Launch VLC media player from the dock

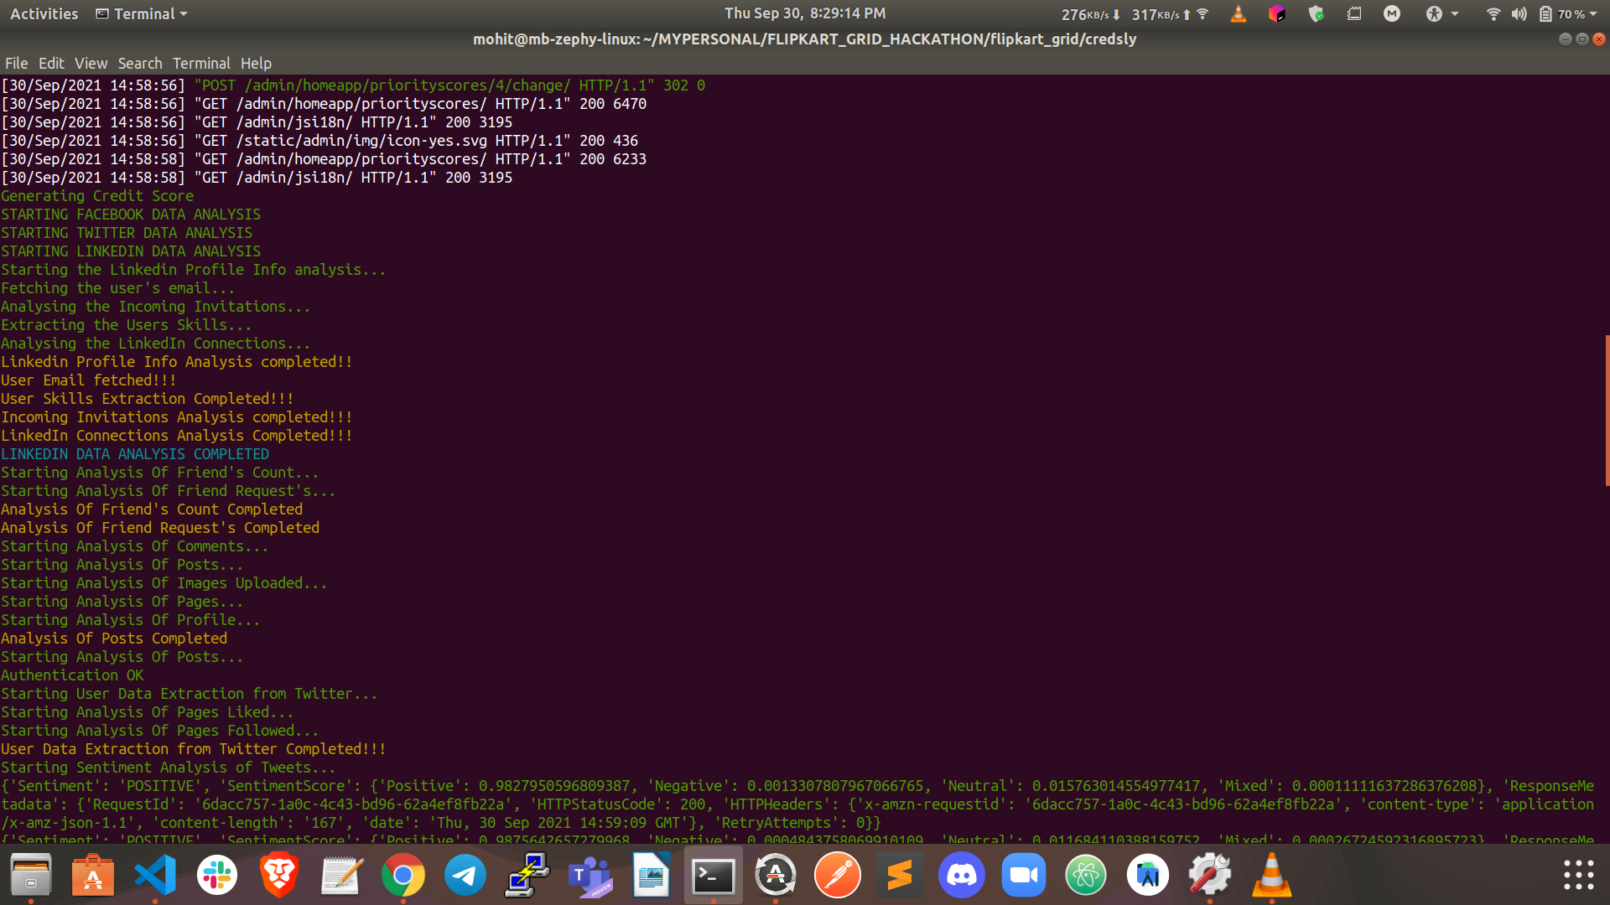tap(1272, 875)
